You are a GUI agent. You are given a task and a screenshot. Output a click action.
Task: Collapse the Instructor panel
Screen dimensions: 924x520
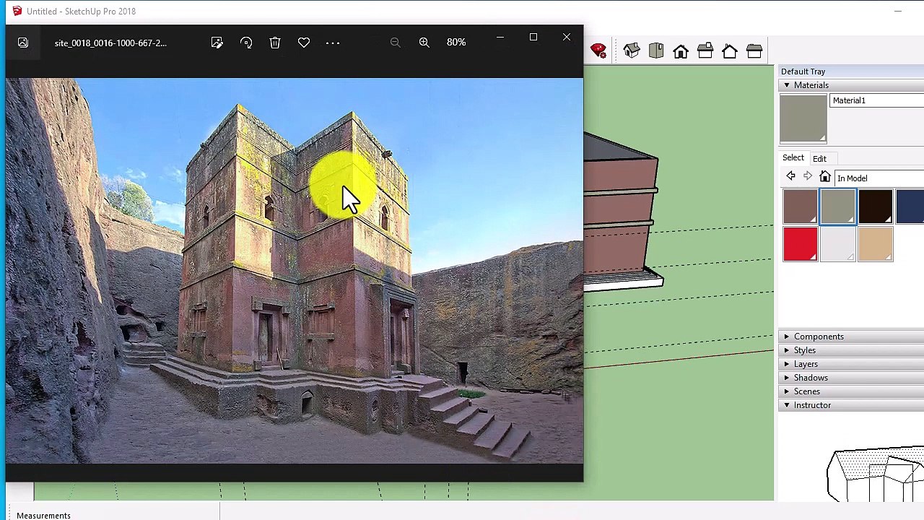click(x=787, y=405)
